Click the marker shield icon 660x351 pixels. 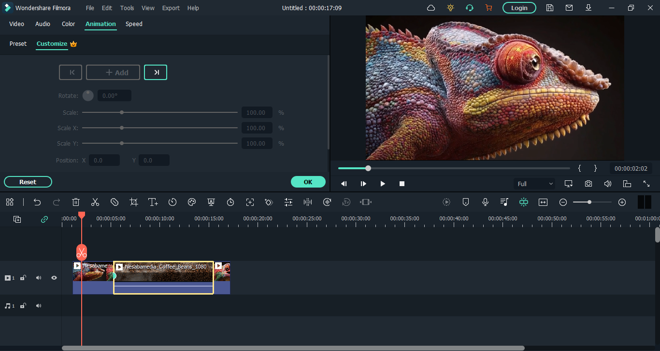(x=466, y=202)
